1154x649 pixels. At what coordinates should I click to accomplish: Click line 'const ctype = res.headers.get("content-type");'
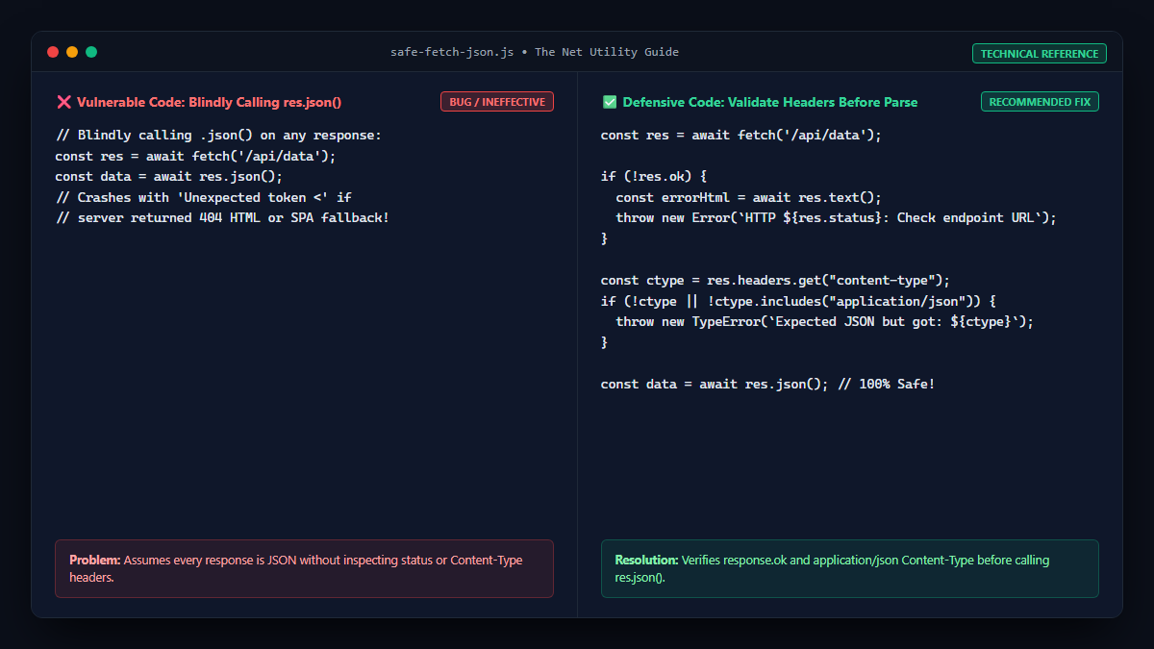[x=775, y=280]
